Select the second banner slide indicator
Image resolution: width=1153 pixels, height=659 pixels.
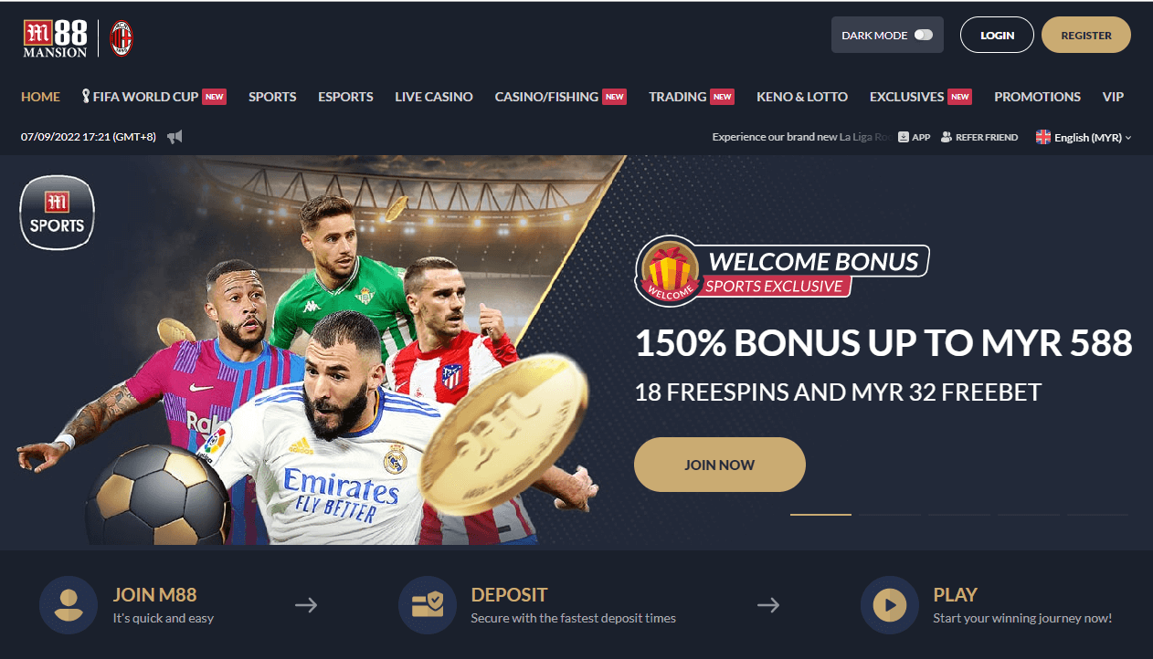pos(890,515)
